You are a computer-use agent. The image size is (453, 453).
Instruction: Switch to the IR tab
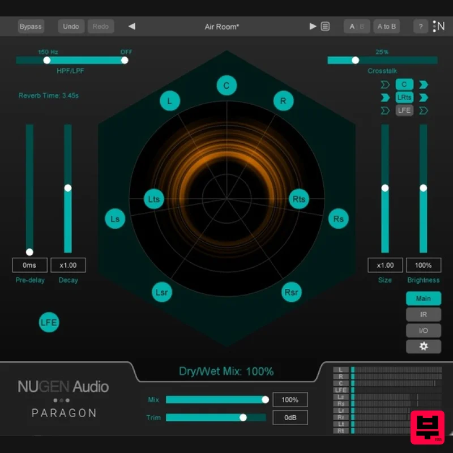[423, 314]
